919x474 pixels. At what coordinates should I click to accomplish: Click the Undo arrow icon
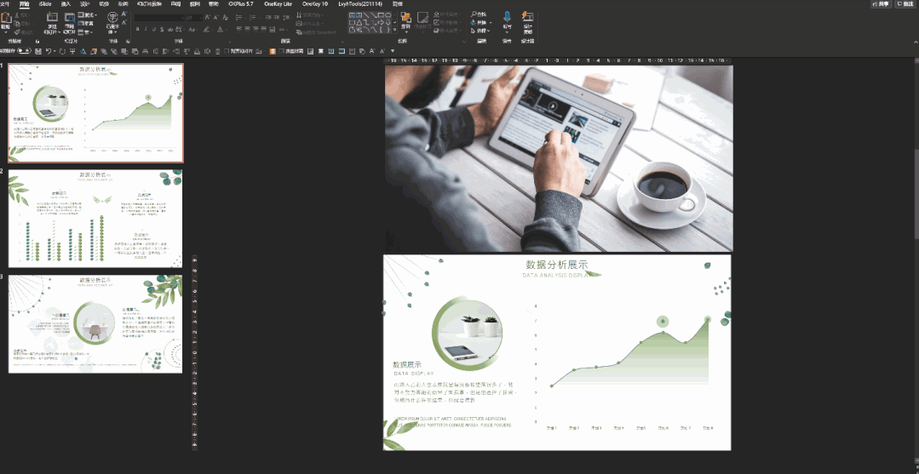(49, 51)
